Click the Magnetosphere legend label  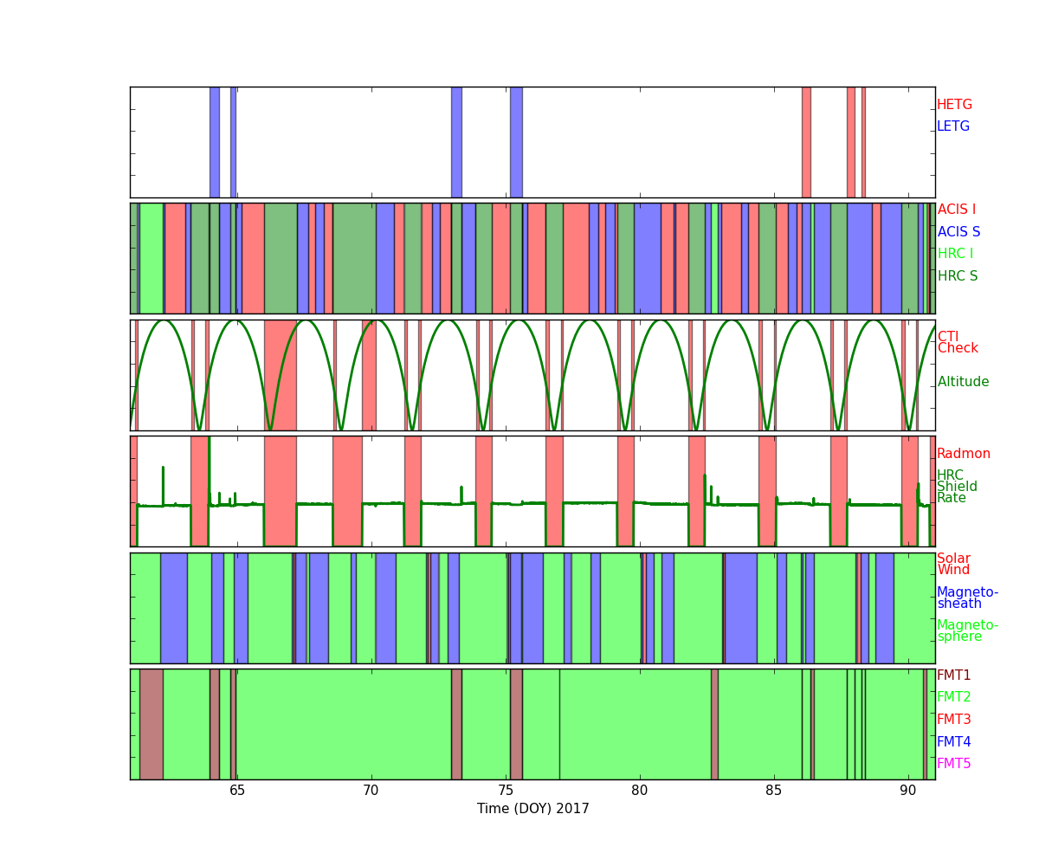tap(967, 631)
